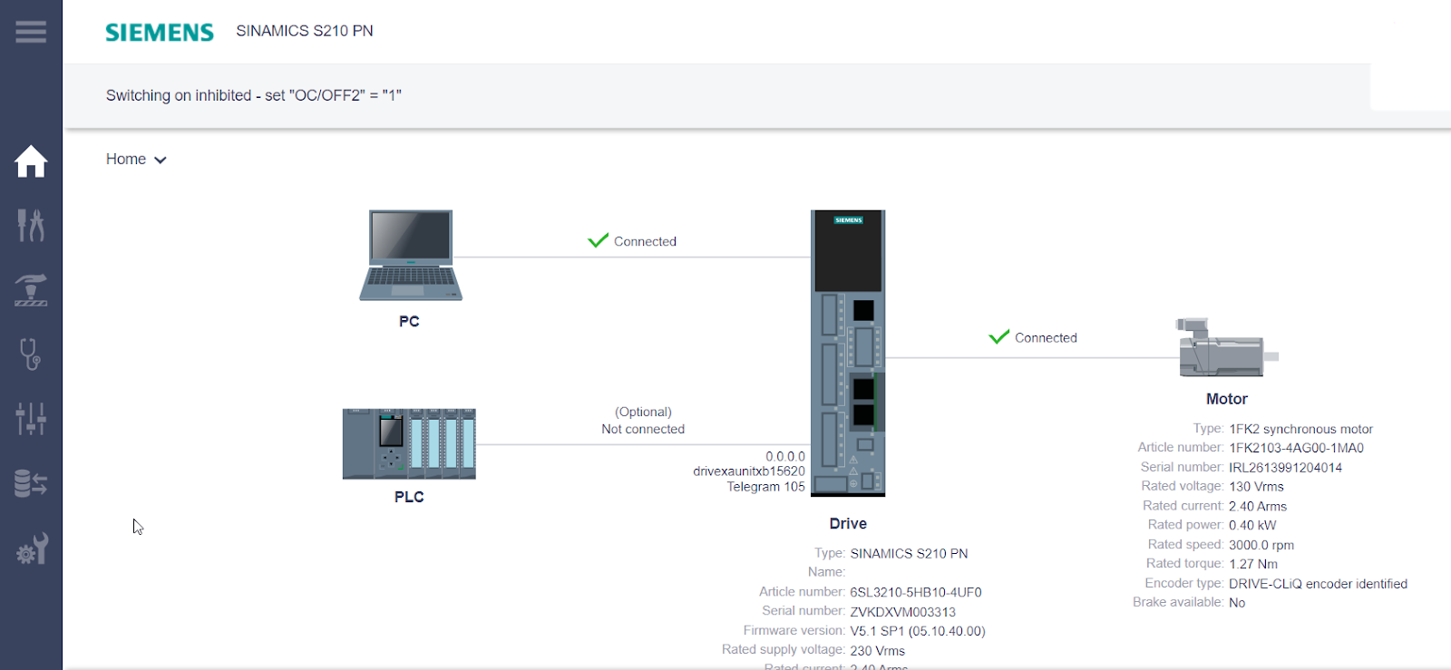The width and height of the screenshot is (1451, 670).
Task: Click the SINAMICS drive unit image
Action: pyautogui.click(x=848, y=354)
